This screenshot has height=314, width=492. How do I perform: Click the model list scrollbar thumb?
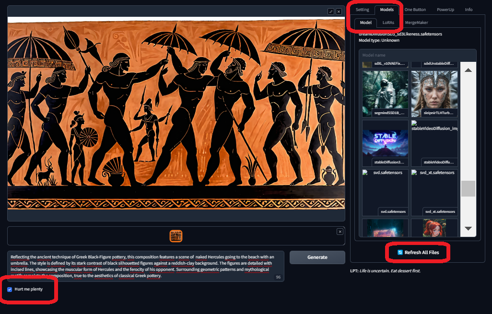[x=468, y=188]
